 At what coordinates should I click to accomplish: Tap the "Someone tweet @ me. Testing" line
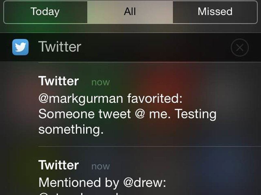127,114
